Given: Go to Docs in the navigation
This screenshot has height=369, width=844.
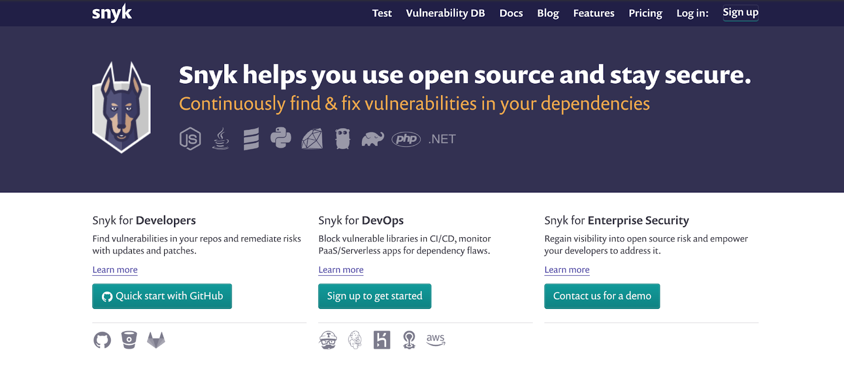Looking at the screenshot, I should 511,13.
